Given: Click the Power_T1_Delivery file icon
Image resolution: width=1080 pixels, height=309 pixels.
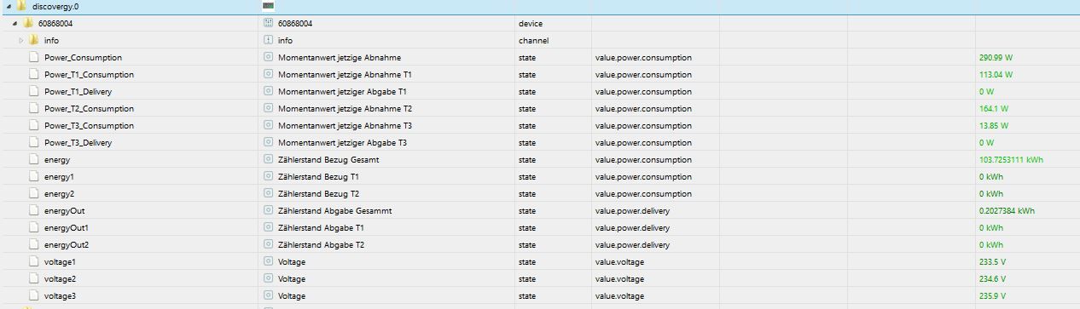Looking at the screenshot, I should (x=33, y=91).
